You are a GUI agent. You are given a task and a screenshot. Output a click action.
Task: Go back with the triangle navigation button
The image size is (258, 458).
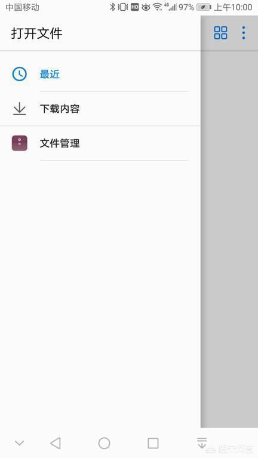tap(56, 443)
